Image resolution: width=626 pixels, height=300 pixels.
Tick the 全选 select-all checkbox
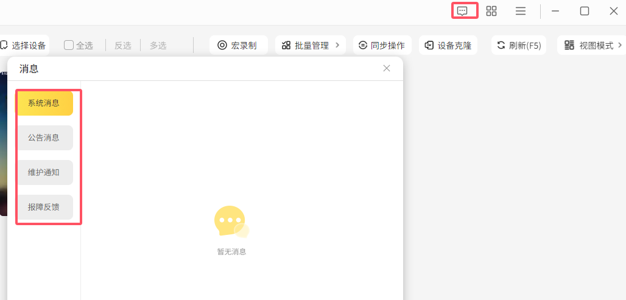click(69, 45)
